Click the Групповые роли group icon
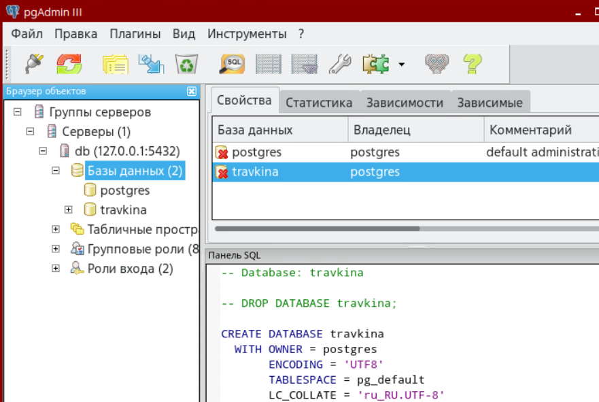Image resolution: width=599 pixels, height=402 pixels. (x=77, y=248)
